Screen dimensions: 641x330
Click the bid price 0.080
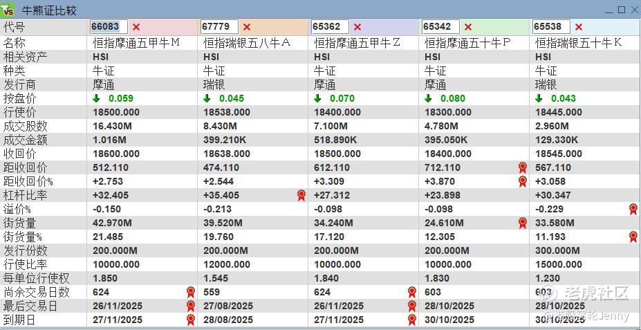453,98
